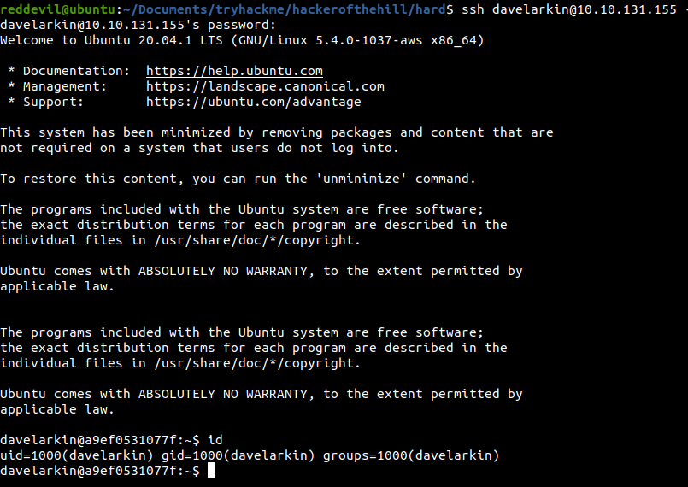The height and width of the screenshot is (487, 688).
Task: Click the first /usr/share/doc/*/copyright path
Action: [x=257, y=240]
